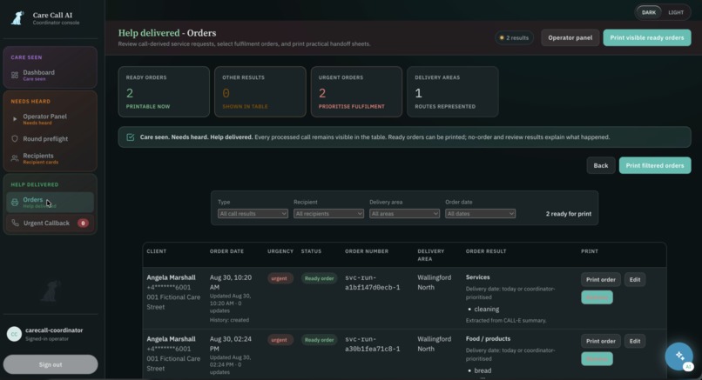The image size is (702, 380).
Task: Click the URGENCY column header
Action: (280, 251)
